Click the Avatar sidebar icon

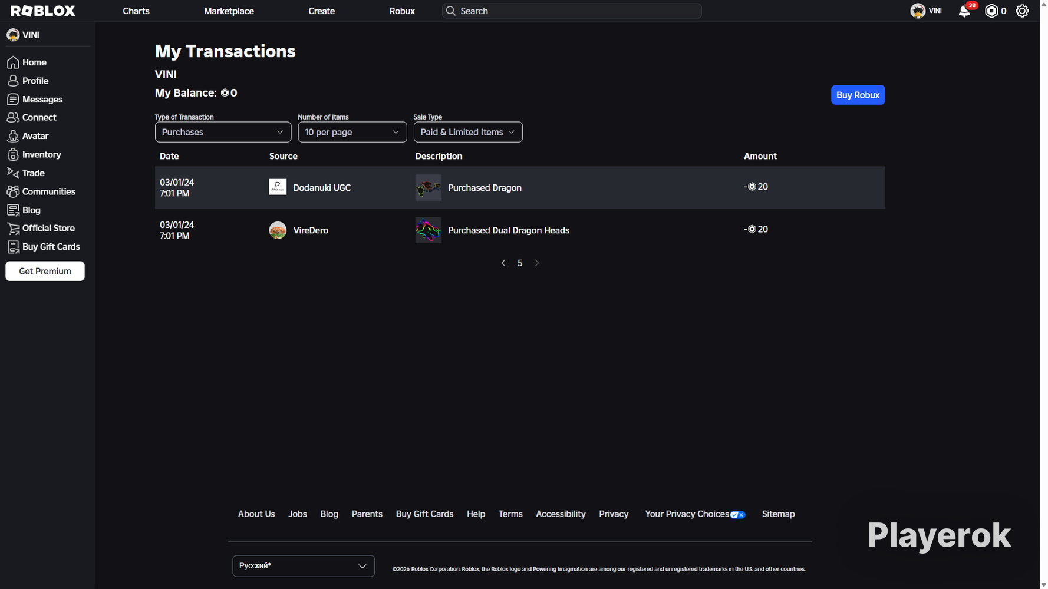pyautogui.click(x=13, y=136)
